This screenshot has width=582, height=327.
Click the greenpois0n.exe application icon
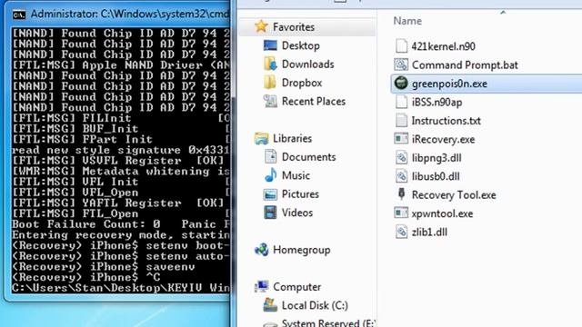click(401, 83)
